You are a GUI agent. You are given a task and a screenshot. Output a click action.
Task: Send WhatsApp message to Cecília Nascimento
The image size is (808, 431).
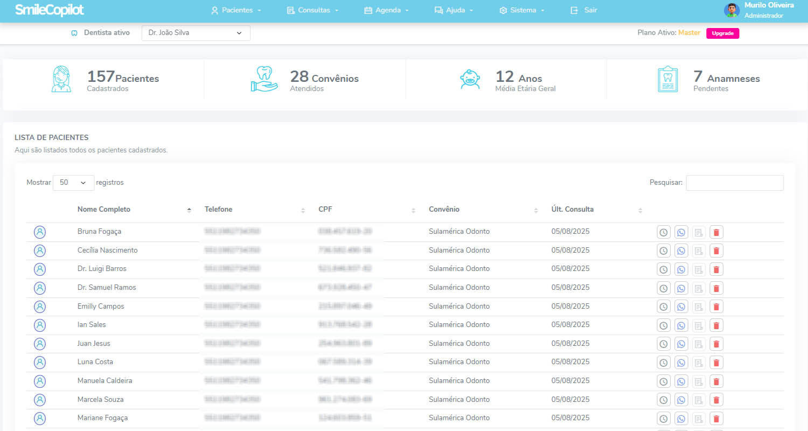pyautogui.click(x=681, y=250)
